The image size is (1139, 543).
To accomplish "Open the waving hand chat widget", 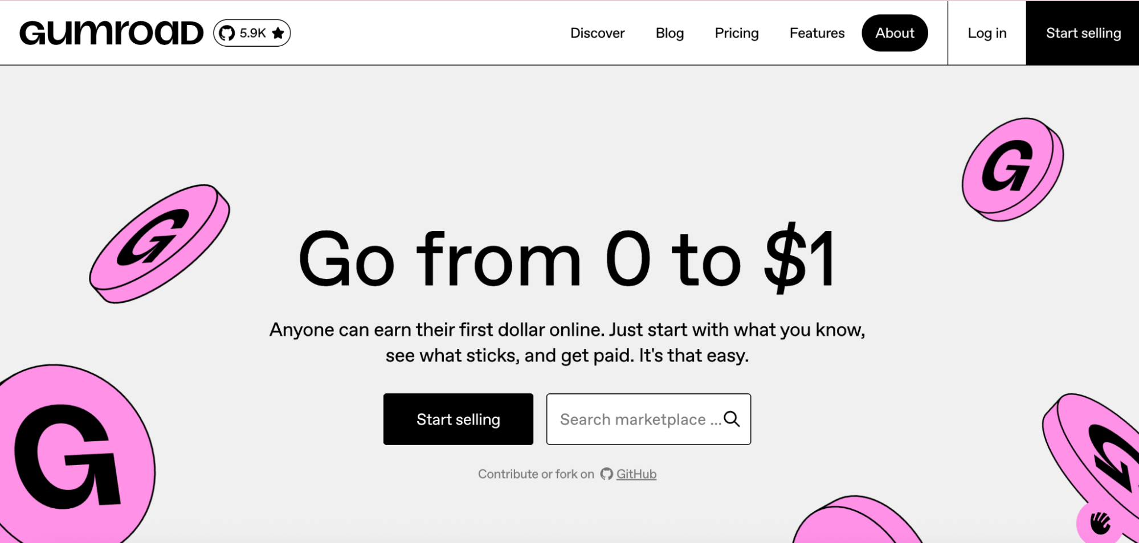I will (x=1100, y=522).
